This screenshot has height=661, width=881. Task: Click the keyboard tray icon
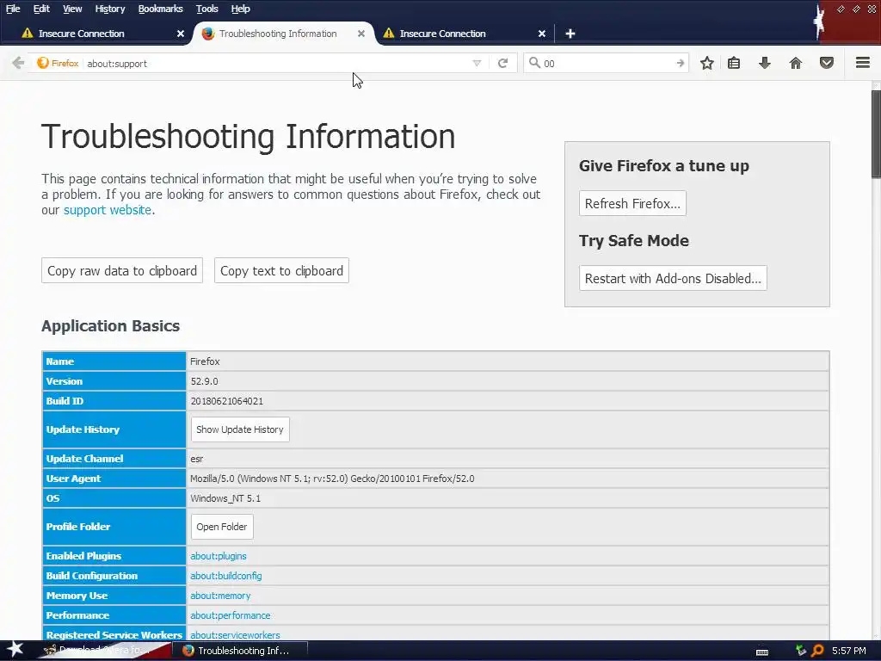pos(762,652)
